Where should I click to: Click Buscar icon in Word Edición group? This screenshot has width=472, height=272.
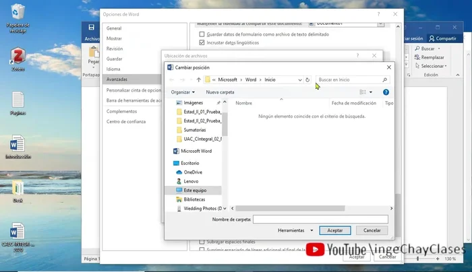point(417,48)
